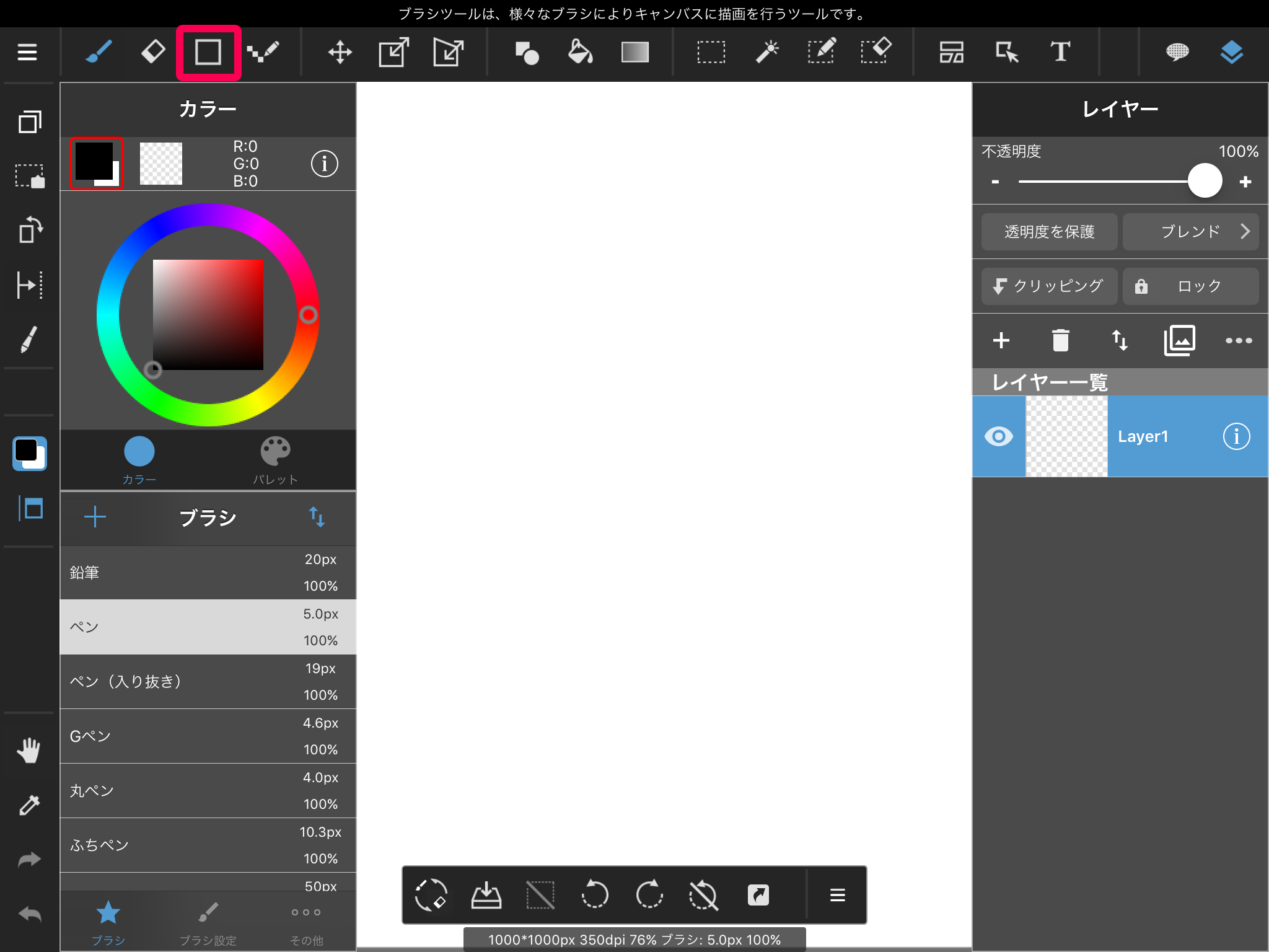
Task: Click the brush stroke icon in left sidebar
Action: coord(29,339)
